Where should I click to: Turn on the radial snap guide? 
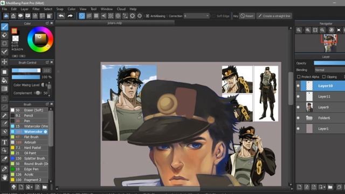(111, 16)
